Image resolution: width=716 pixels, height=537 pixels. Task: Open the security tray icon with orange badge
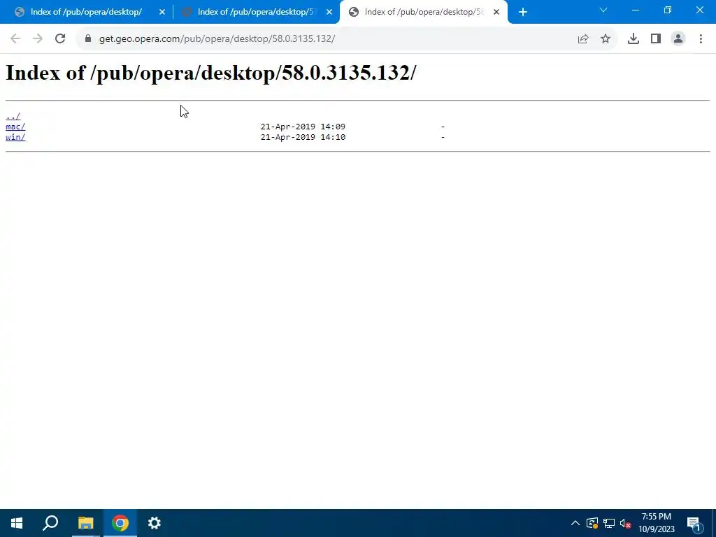tap(592, 523)
